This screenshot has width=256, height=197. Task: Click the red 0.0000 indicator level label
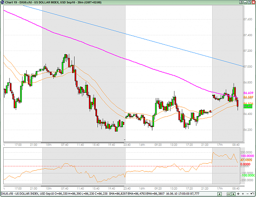tap(245, 164)
